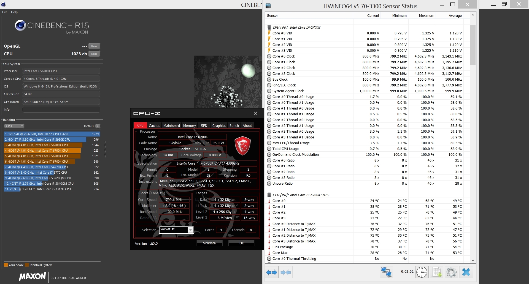The height and width of the screenshot is (284, 529).
Task: Click the Info input field in Cinebench
Action: pos(61,110)
